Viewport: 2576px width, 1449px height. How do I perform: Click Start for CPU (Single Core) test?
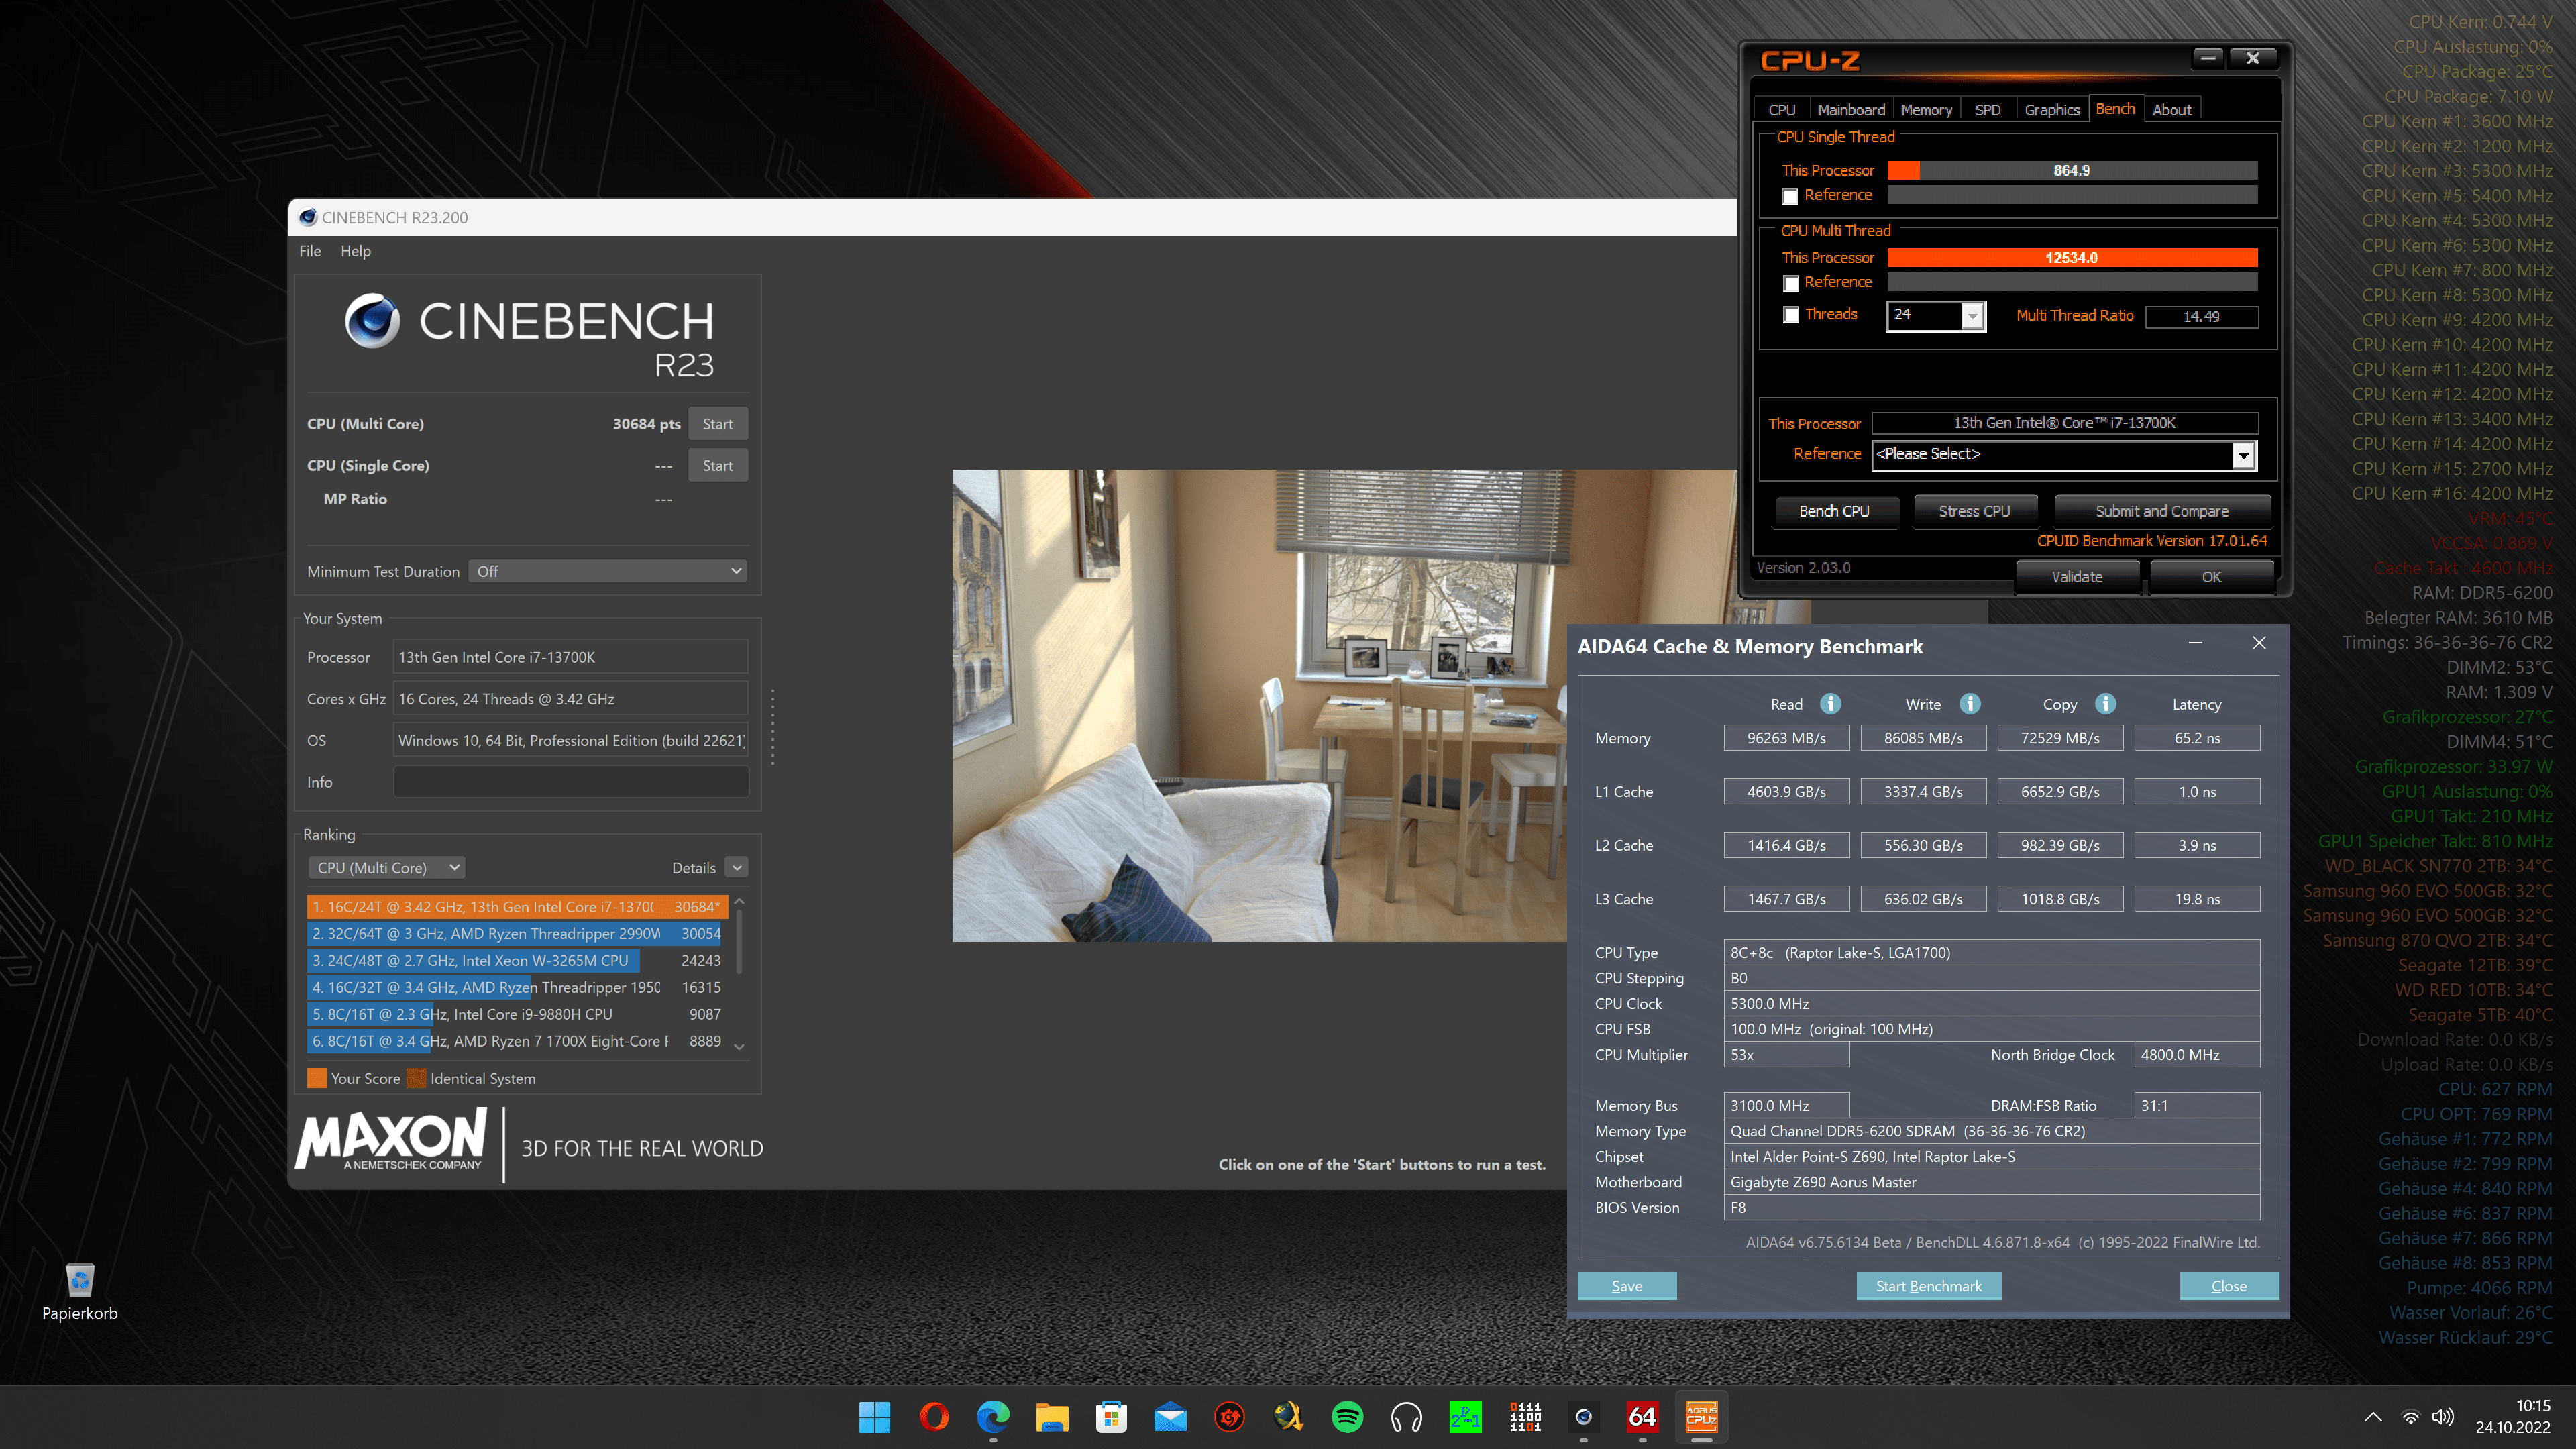click(x=717, y=465)
